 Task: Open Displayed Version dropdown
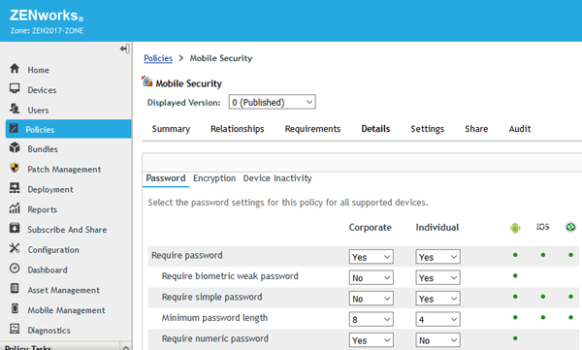tap(272, 102)
